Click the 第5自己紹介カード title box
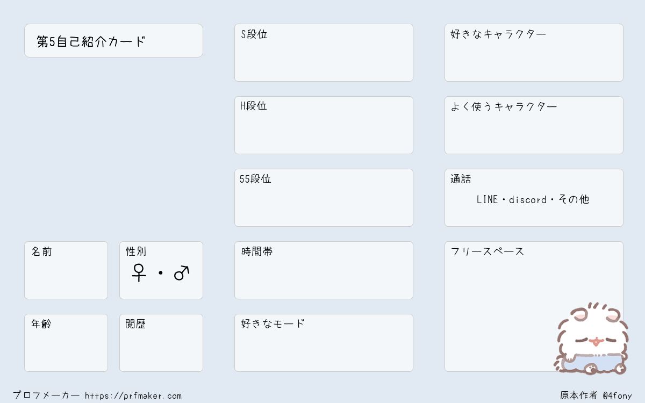 click(x=113, y=41)
